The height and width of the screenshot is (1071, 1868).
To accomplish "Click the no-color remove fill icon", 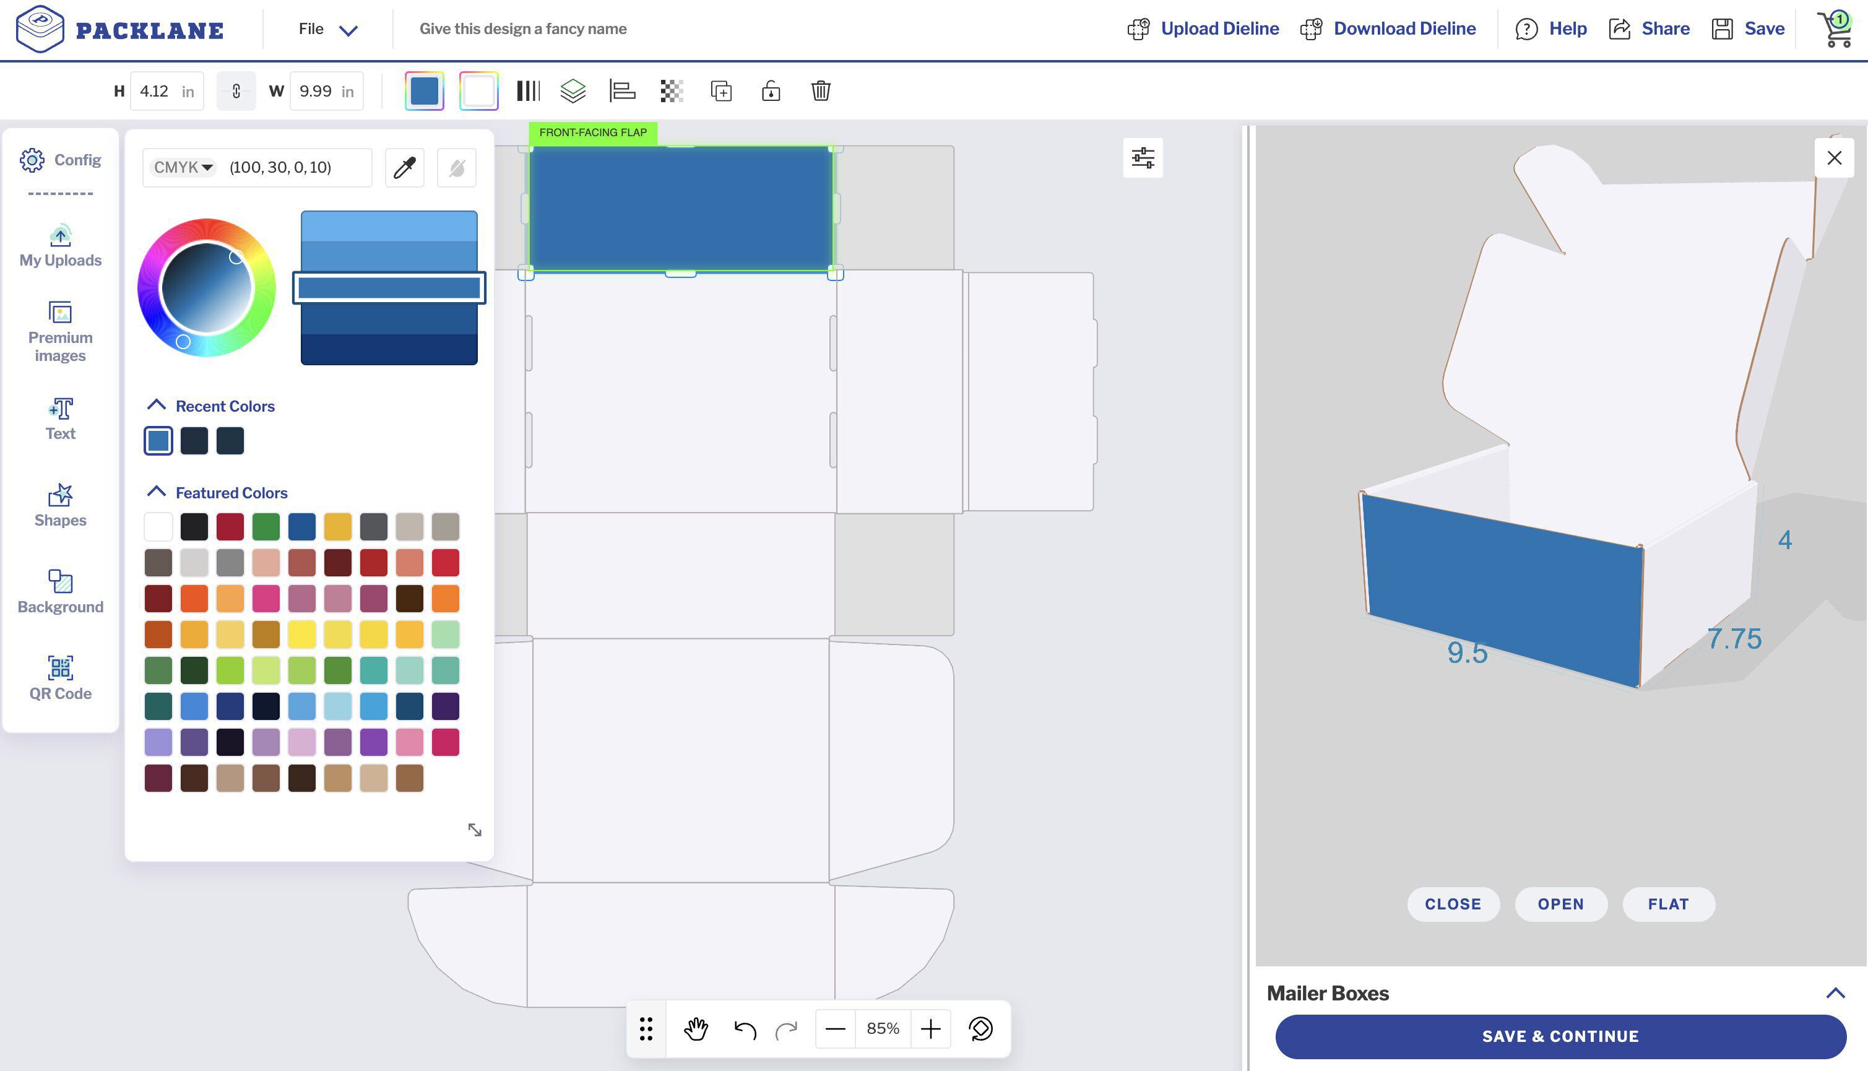I will click(457, 168).
